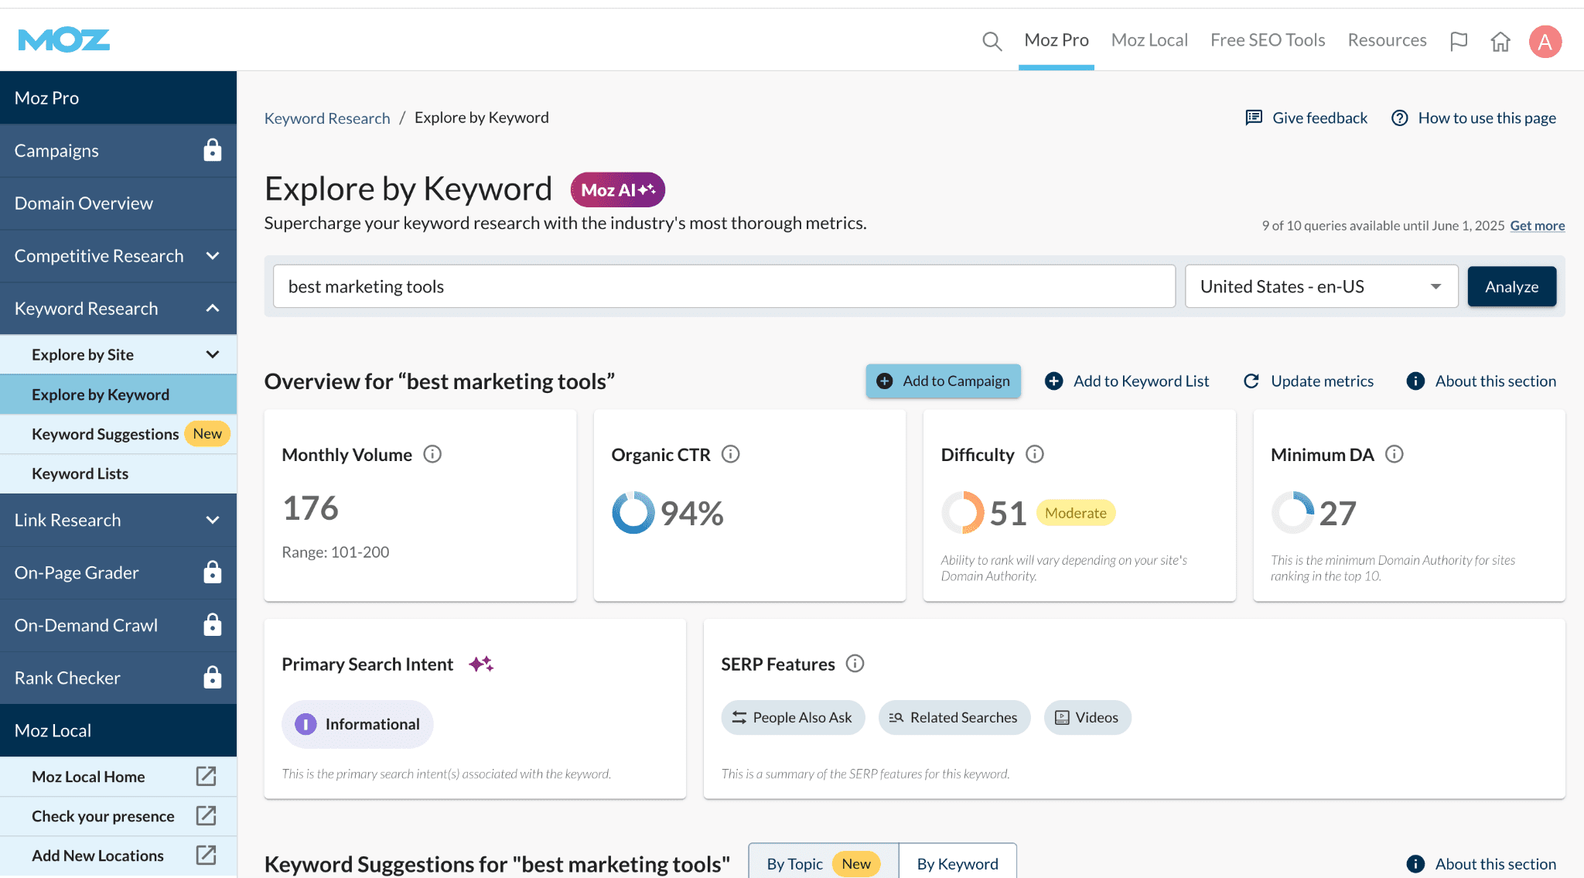Open the Moz Local top navigation tab
This screenshot has width=1584, height=878.
click(x=1149, y=40)
